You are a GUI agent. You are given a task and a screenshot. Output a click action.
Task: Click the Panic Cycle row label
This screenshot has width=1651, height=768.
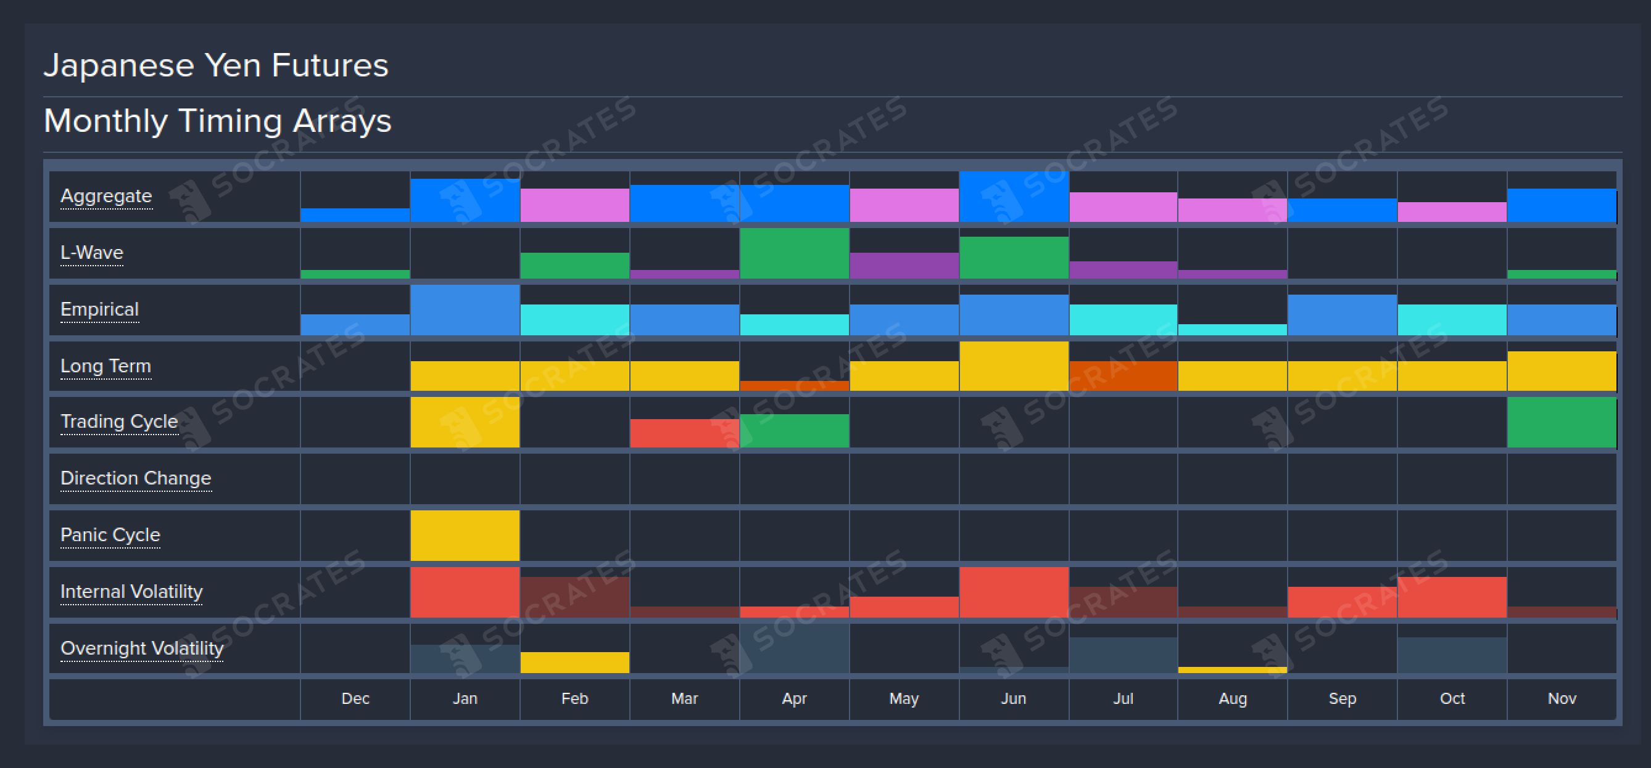(110, 535)
